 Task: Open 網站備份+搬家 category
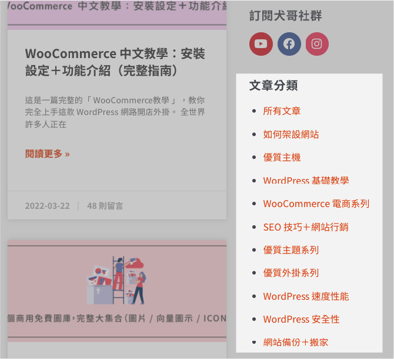296,342
